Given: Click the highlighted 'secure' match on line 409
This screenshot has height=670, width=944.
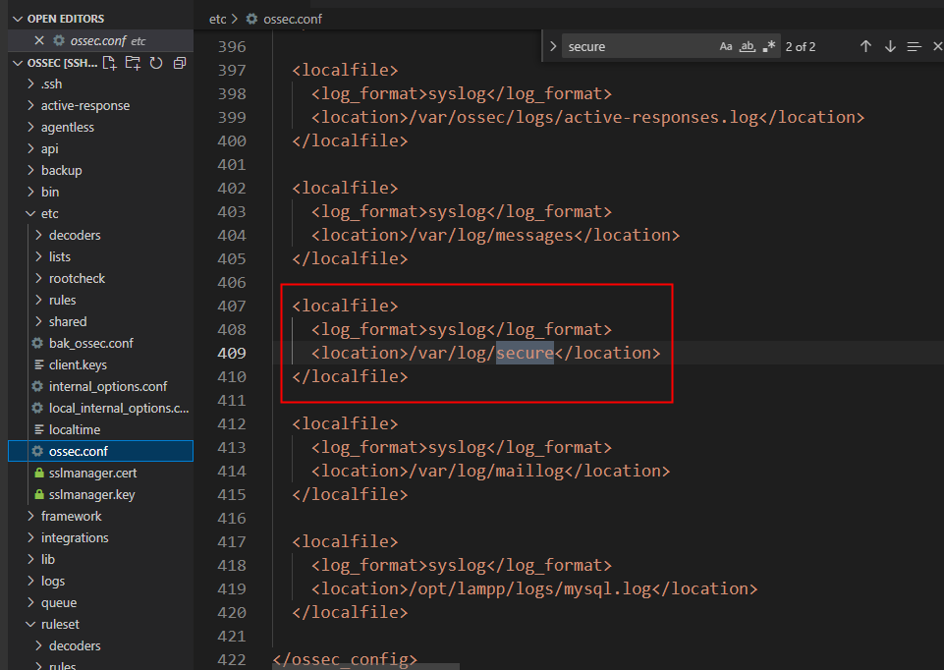Looking at the screenshot, I should pos(525,353).
